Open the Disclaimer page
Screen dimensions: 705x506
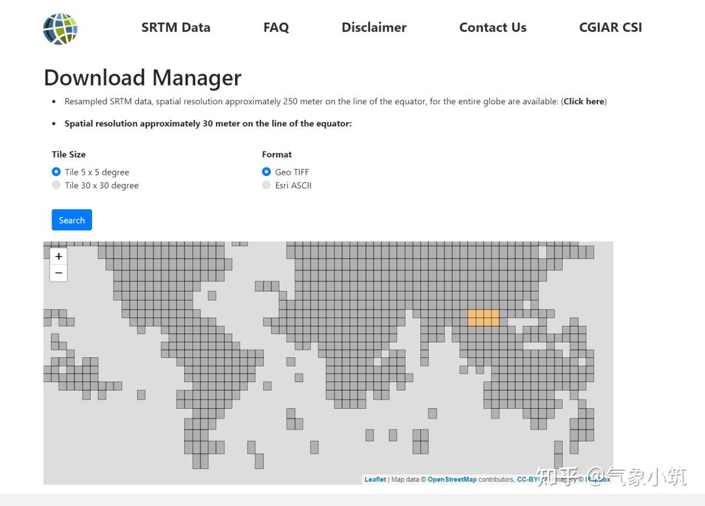click(374, 27)
